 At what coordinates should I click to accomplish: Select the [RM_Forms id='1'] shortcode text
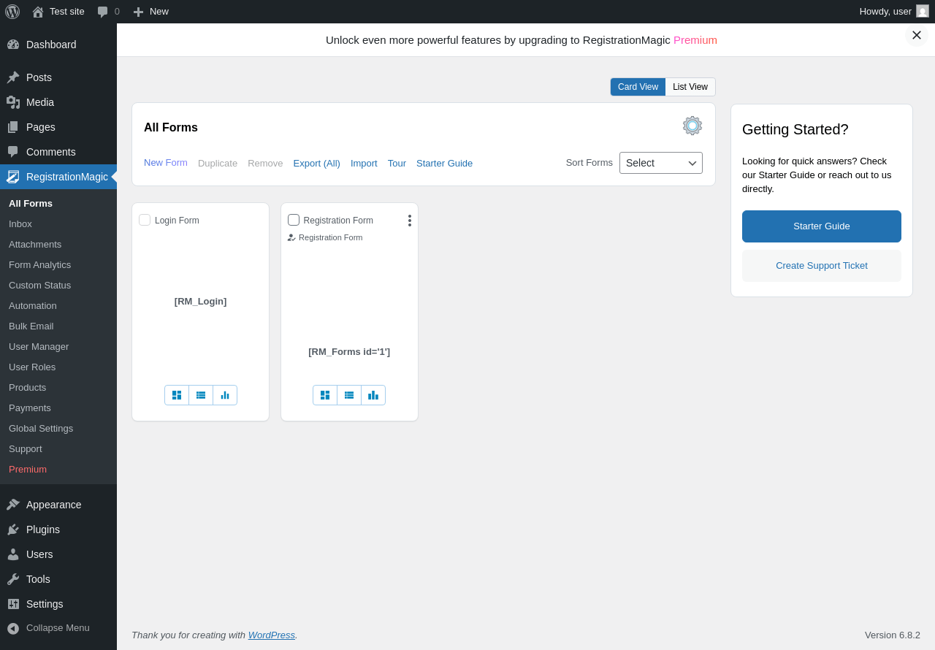pyautogui.click(x=349, y=351)
